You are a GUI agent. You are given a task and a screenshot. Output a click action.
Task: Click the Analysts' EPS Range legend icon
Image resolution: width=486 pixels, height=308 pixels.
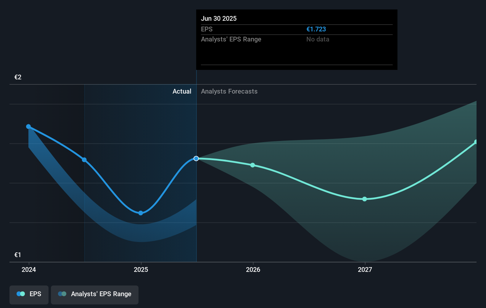pyautogui.click(x=62, y=293)
